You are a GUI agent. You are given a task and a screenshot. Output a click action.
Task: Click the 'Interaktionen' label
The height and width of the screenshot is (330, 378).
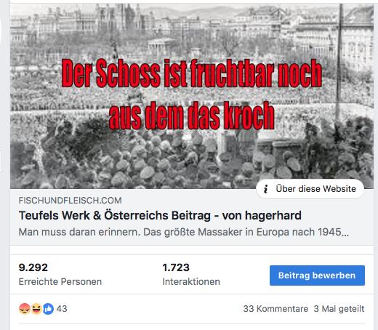pyautogui.click(x=191, y=282)
